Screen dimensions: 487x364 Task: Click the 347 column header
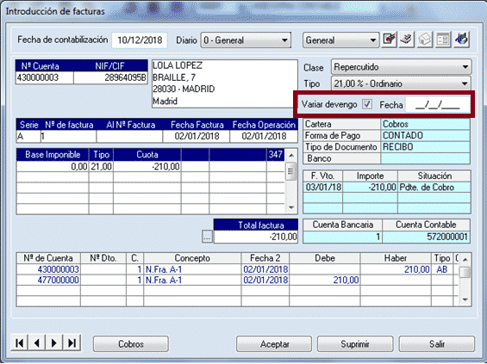(x=276, y=154)
